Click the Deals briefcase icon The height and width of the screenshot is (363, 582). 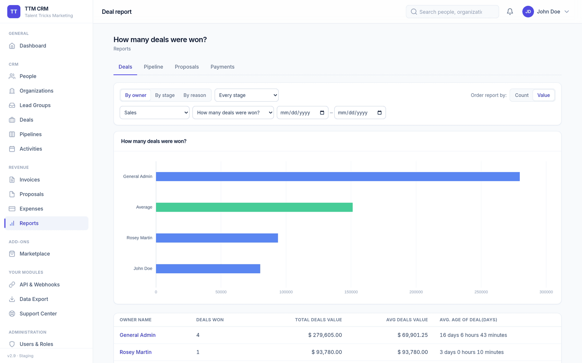click(12, 120)
